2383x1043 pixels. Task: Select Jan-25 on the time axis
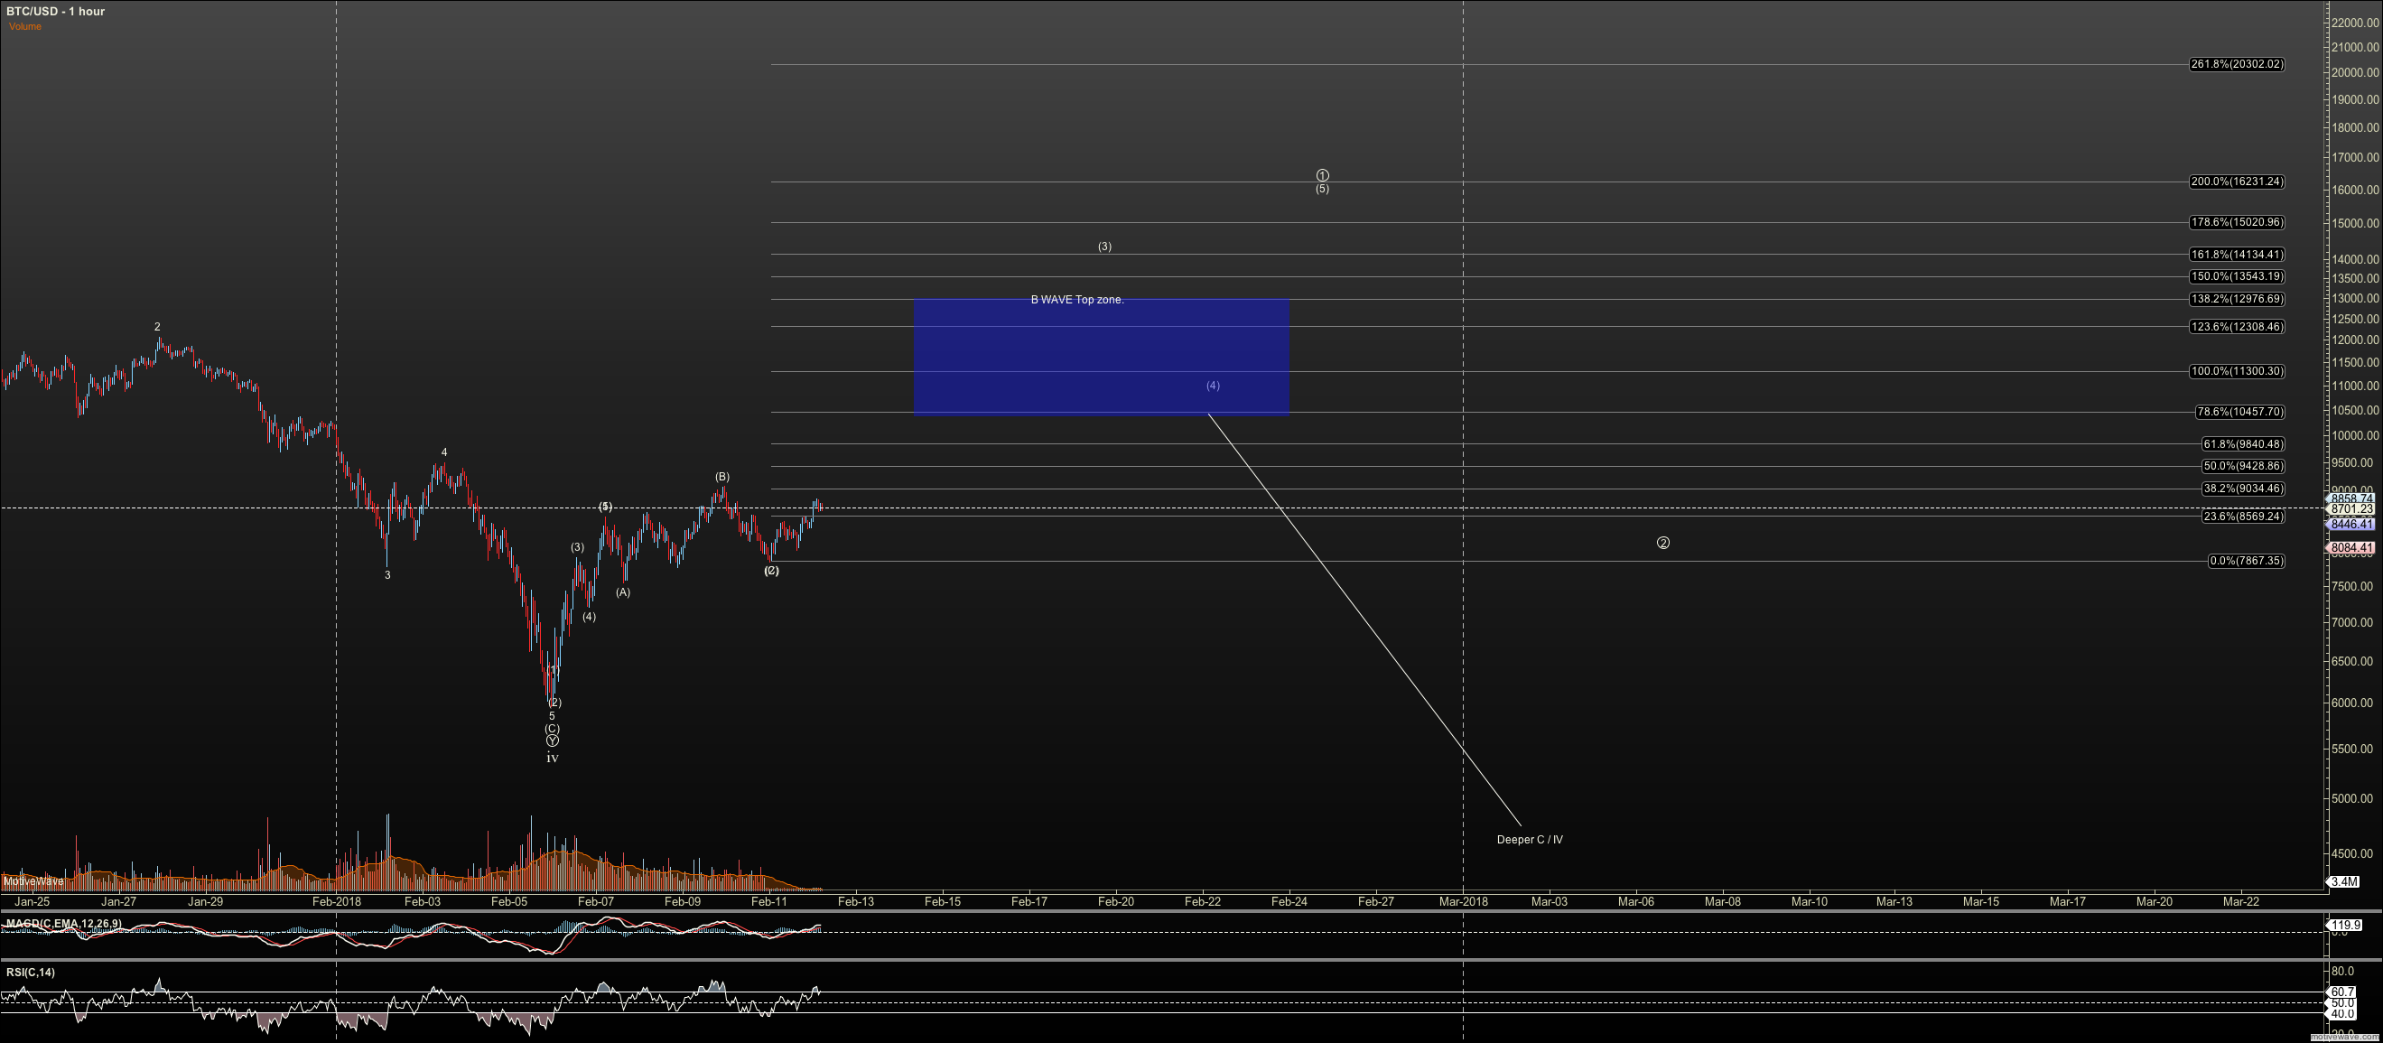(x=33, y=901)
